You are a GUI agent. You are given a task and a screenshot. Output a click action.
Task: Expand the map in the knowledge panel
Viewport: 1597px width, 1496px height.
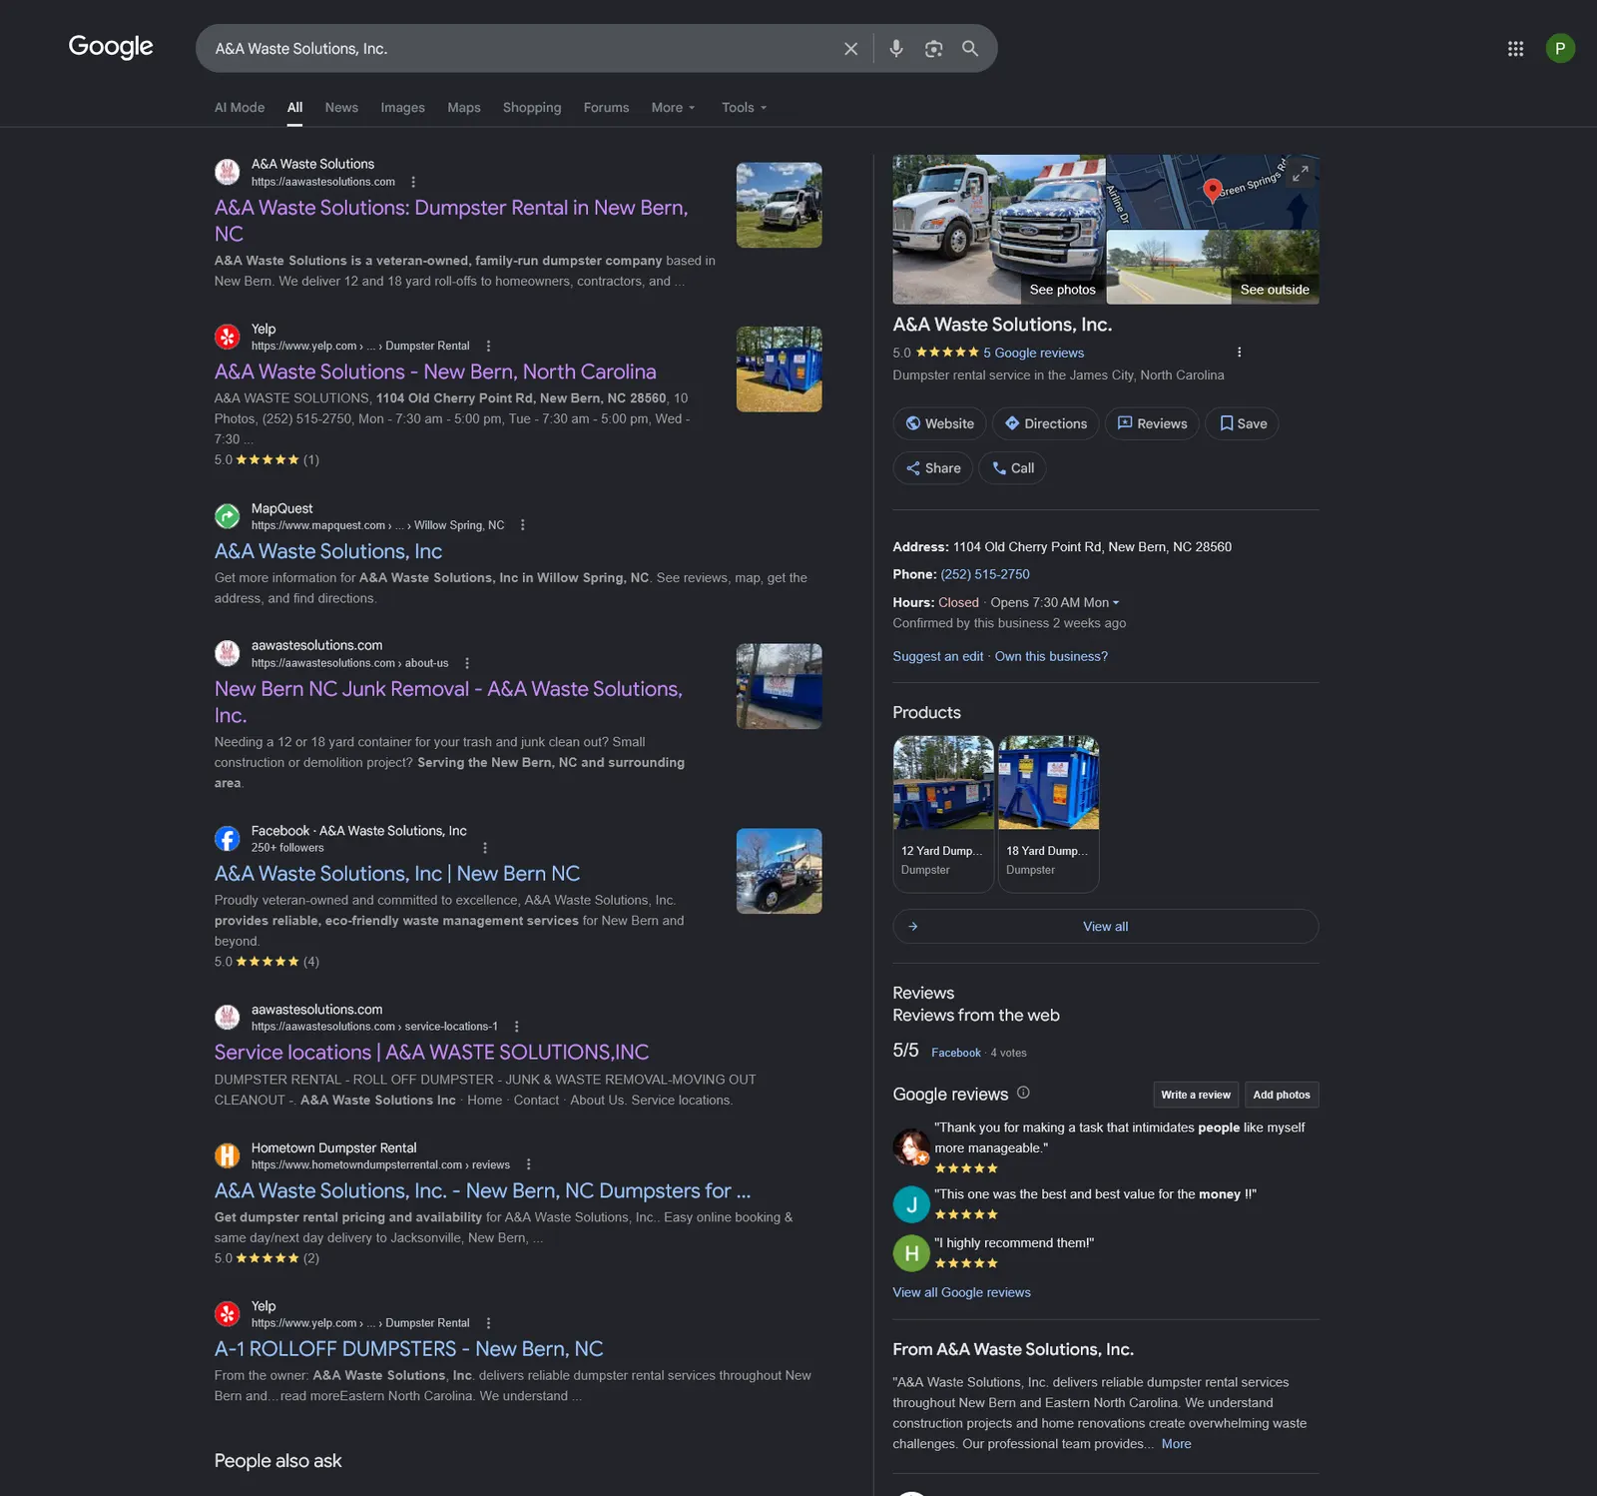click(x=1300, y=174)
